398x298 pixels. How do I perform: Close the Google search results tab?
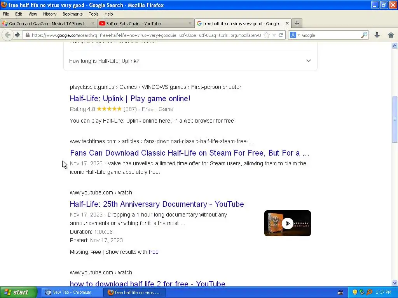(287, 23)
